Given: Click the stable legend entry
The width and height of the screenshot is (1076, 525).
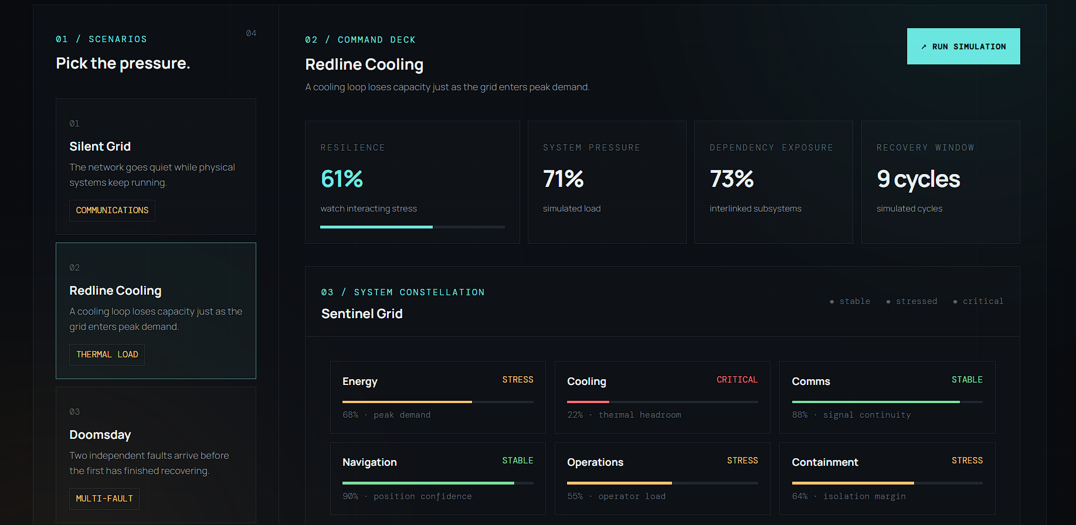Looking at the screenshot, I should click(850, 301).
